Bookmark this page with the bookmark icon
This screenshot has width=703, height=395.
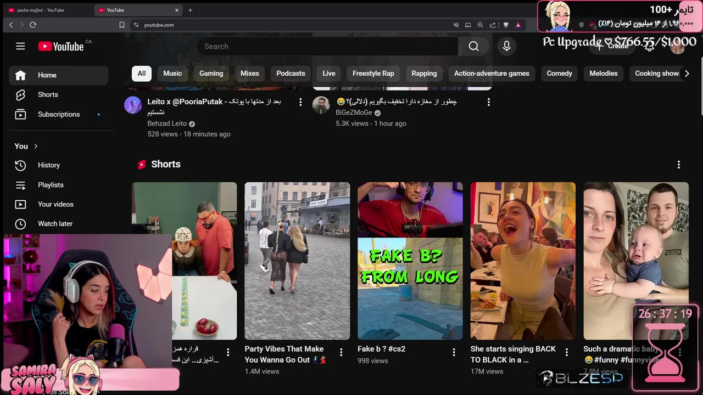click(x=122, y=25)
